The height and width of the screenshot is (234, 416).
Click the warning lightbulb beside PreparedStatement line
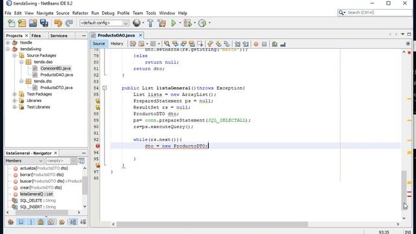[97, 101]
